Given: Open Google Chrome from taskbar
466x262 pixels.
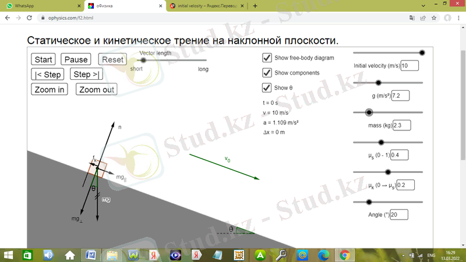Looking at the screenshot, I should (x=345, y=255).
